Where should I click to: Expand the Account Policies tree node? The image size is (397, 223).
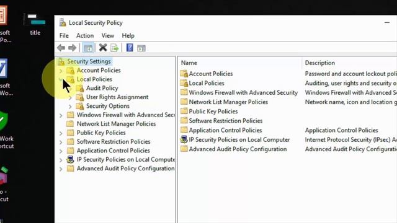point(61,71)
